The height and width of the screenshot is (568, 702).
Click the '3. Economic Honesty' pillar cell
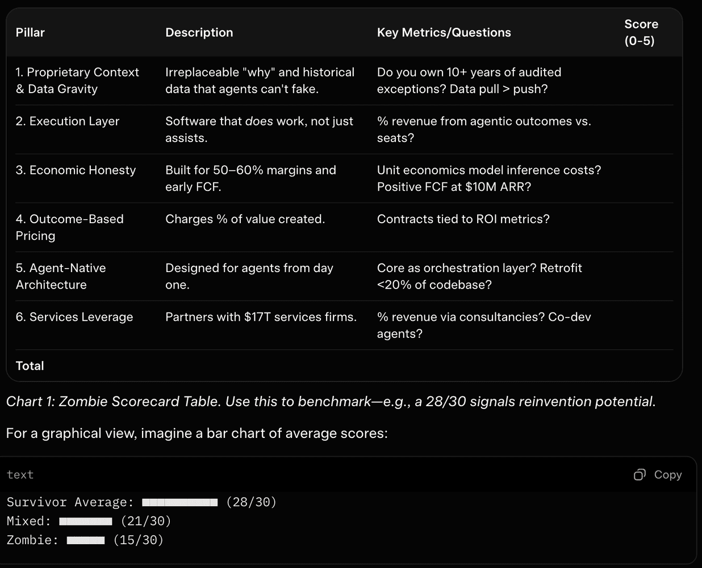tap(76, 170)
